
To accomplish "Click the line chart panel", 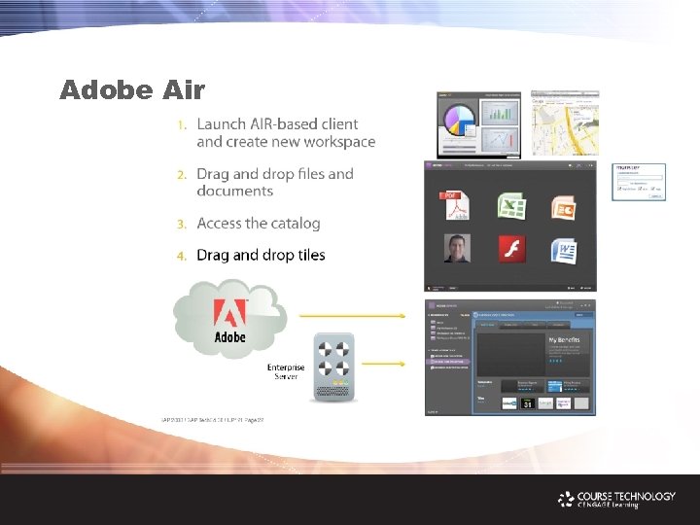I will click(499, 141).
